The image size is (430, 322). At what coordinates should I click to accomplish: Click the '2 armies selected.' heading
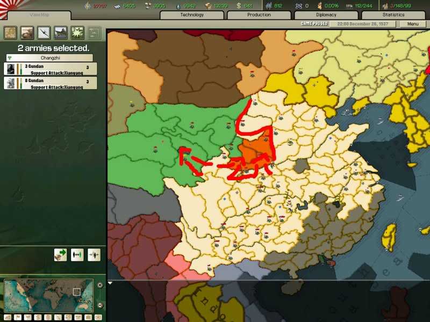coord(53,48)
